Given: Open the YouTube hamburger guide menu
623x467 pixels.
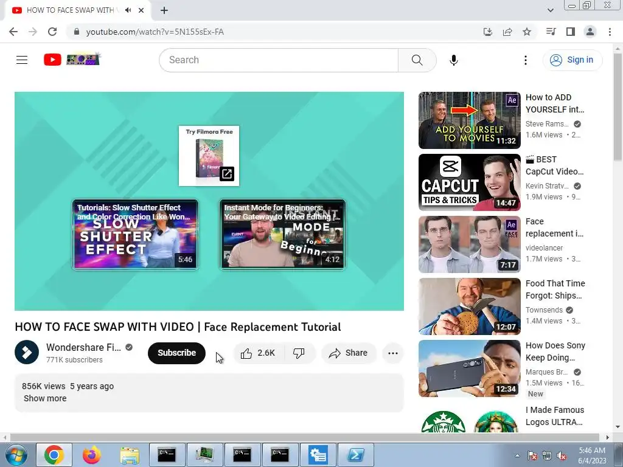Looking at the screenshot, I should [22, 60].
